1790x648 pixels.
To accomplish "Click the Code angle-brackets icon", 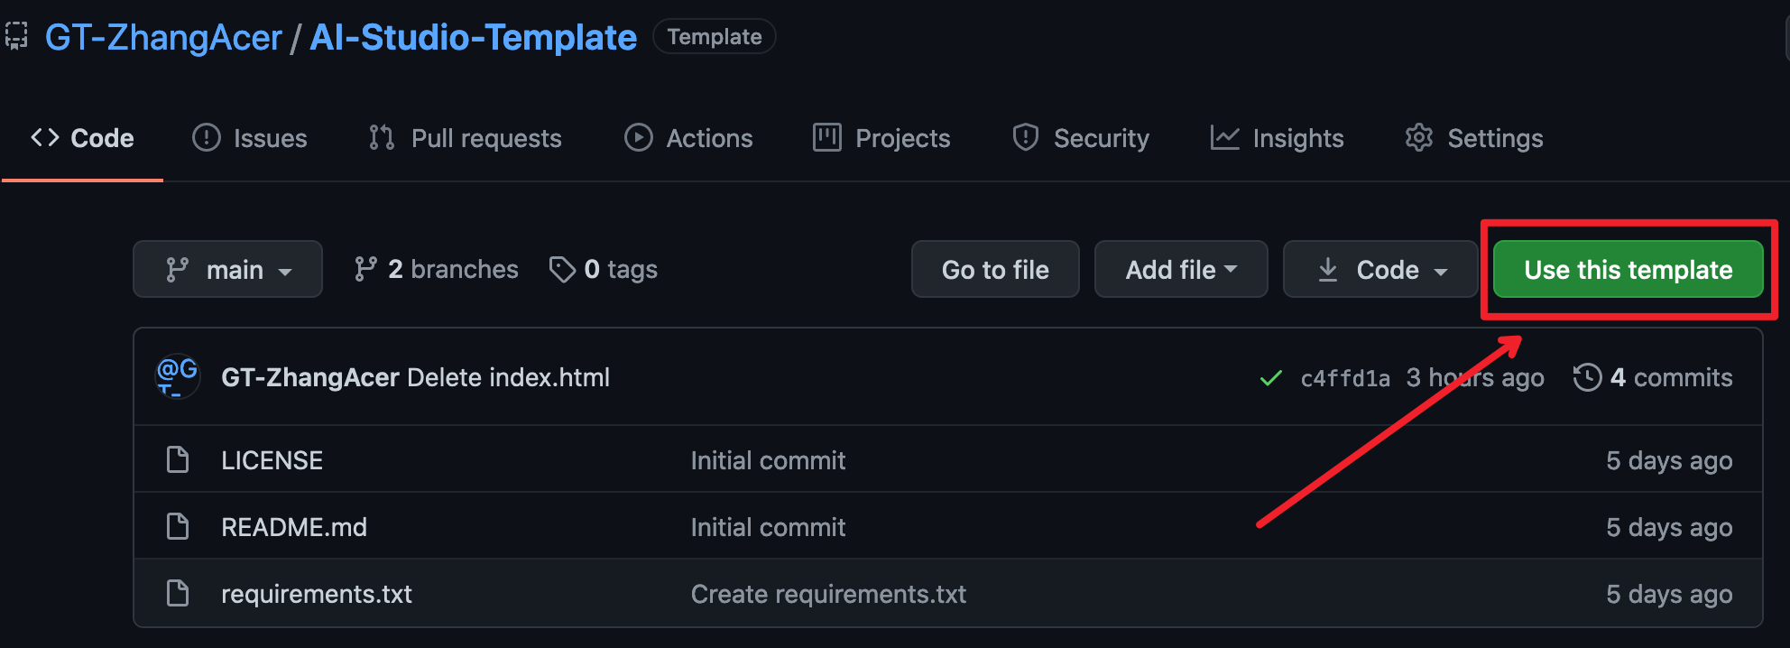I will coord(45,137).
